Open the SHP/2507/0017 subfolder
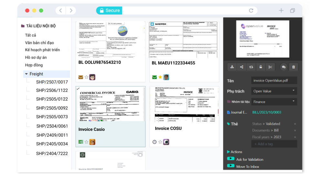This screenshot has height=174, width=310. coord(52,82)
